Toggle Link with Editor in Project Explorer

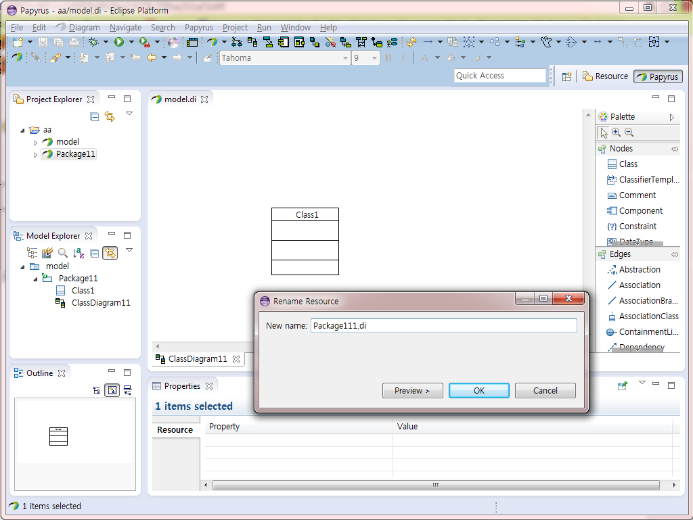click(x=110, y=116)
